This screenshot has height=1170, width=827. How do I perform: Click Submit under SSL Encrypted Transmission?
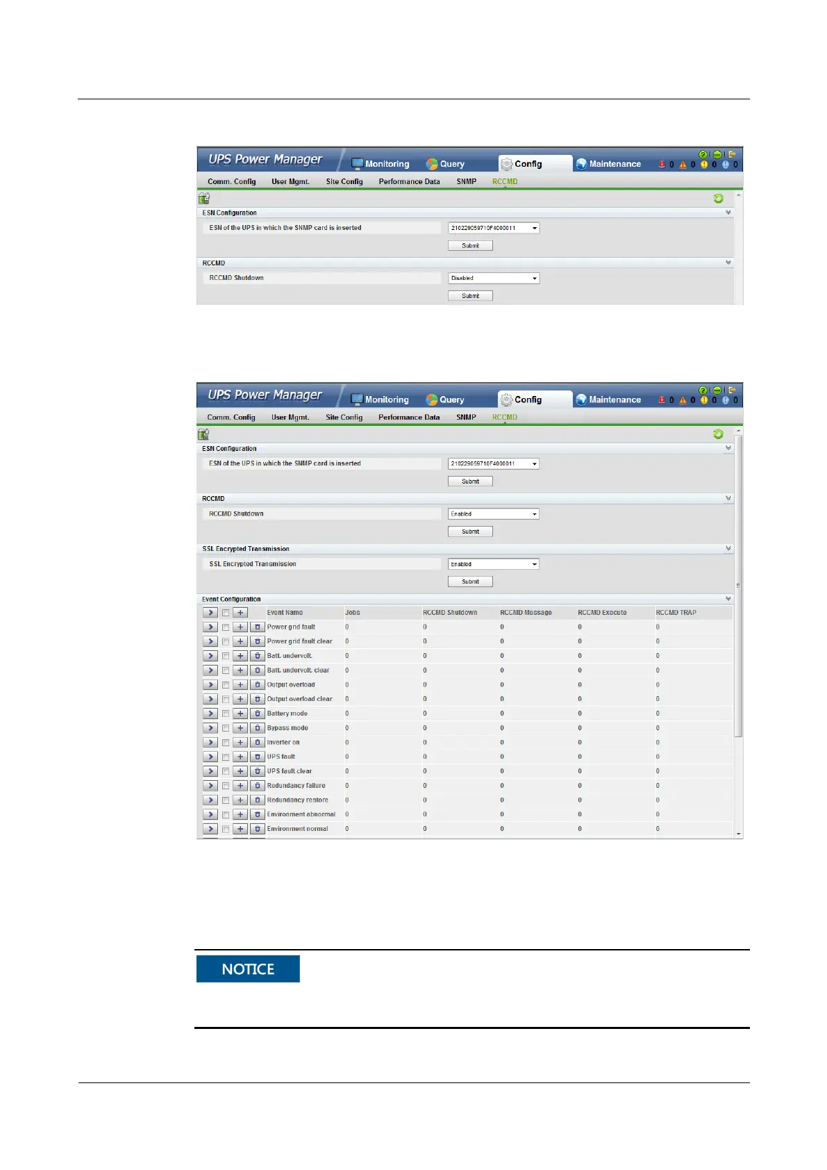pos(471,582)
